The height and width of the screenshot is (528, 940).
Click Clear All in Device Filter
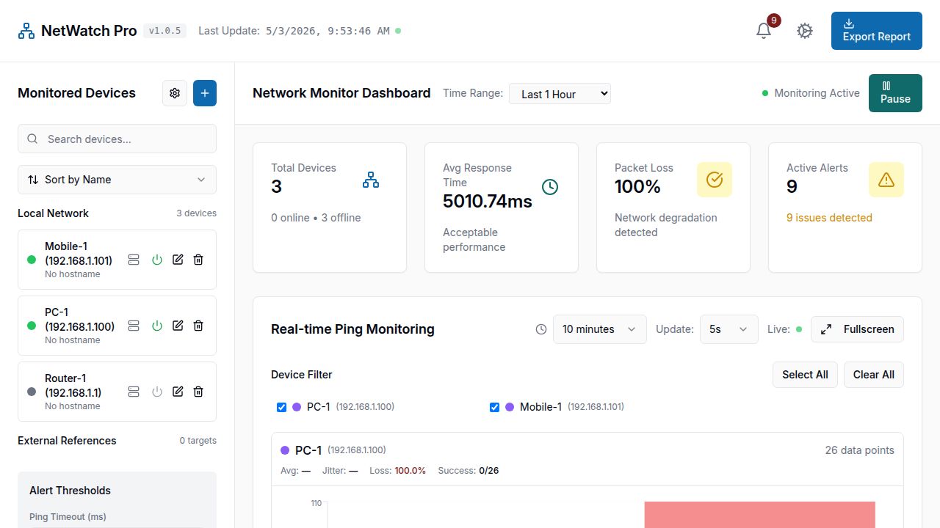[x=874, y=375]
